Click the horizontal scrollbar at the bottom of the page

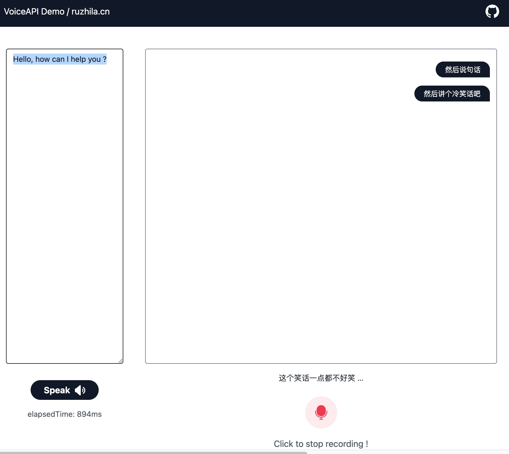click(154, 453)
